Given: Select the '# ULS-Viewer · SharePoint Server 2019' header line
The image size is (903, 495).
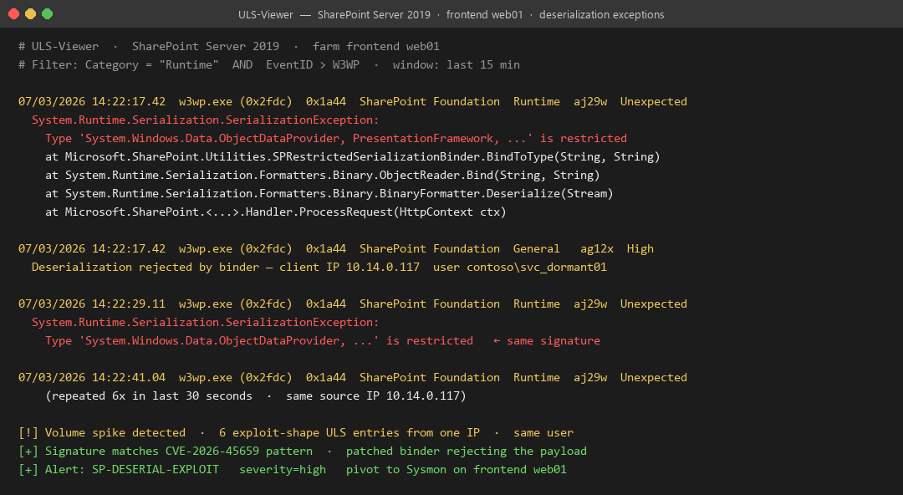Looking at the screenshot, I should (228, 46).
